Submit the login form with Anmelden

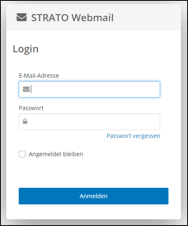(94, 196)
